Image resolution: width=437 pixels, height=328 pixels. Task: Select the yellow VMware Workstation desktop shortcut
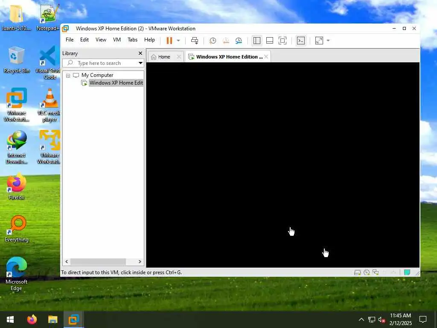coord(49,147)
